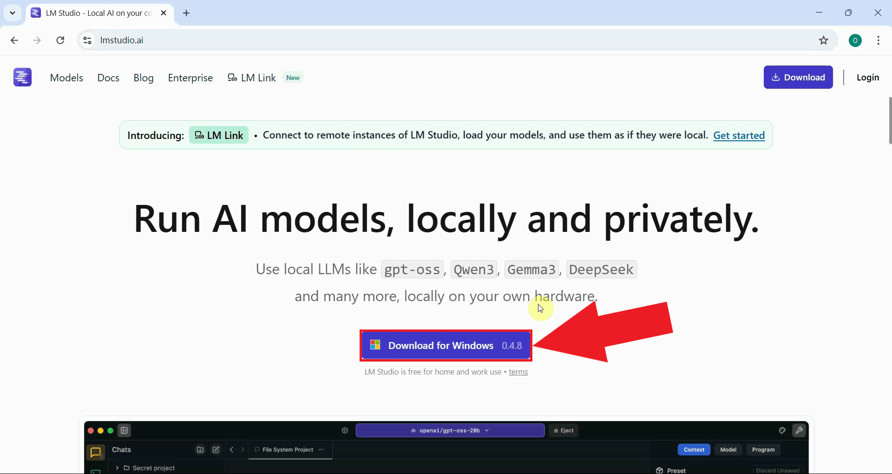The image size is (892, 474).
Task: Open the Docs nav item
Action: click(108, 78)
